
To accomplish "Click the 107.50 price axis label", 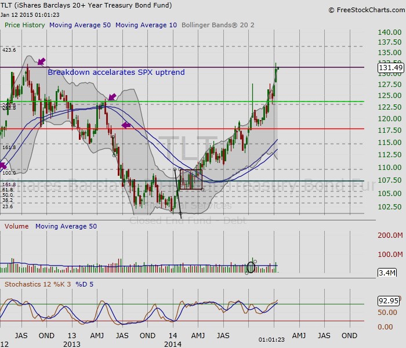I will point(390,180).
